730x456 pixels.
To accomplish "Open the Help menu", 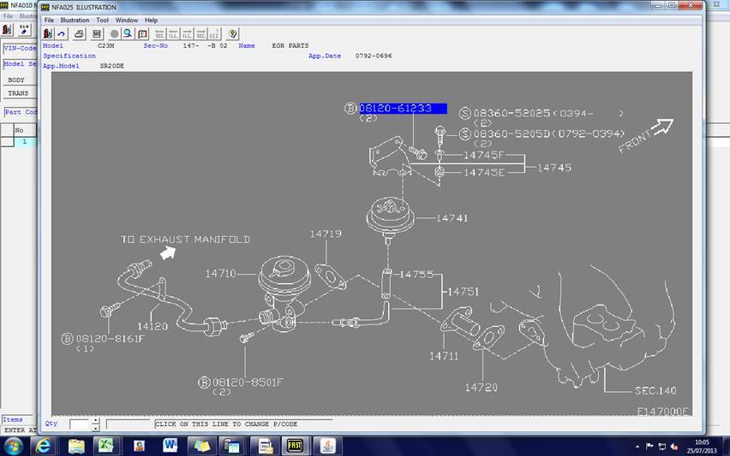I will 151,20.
